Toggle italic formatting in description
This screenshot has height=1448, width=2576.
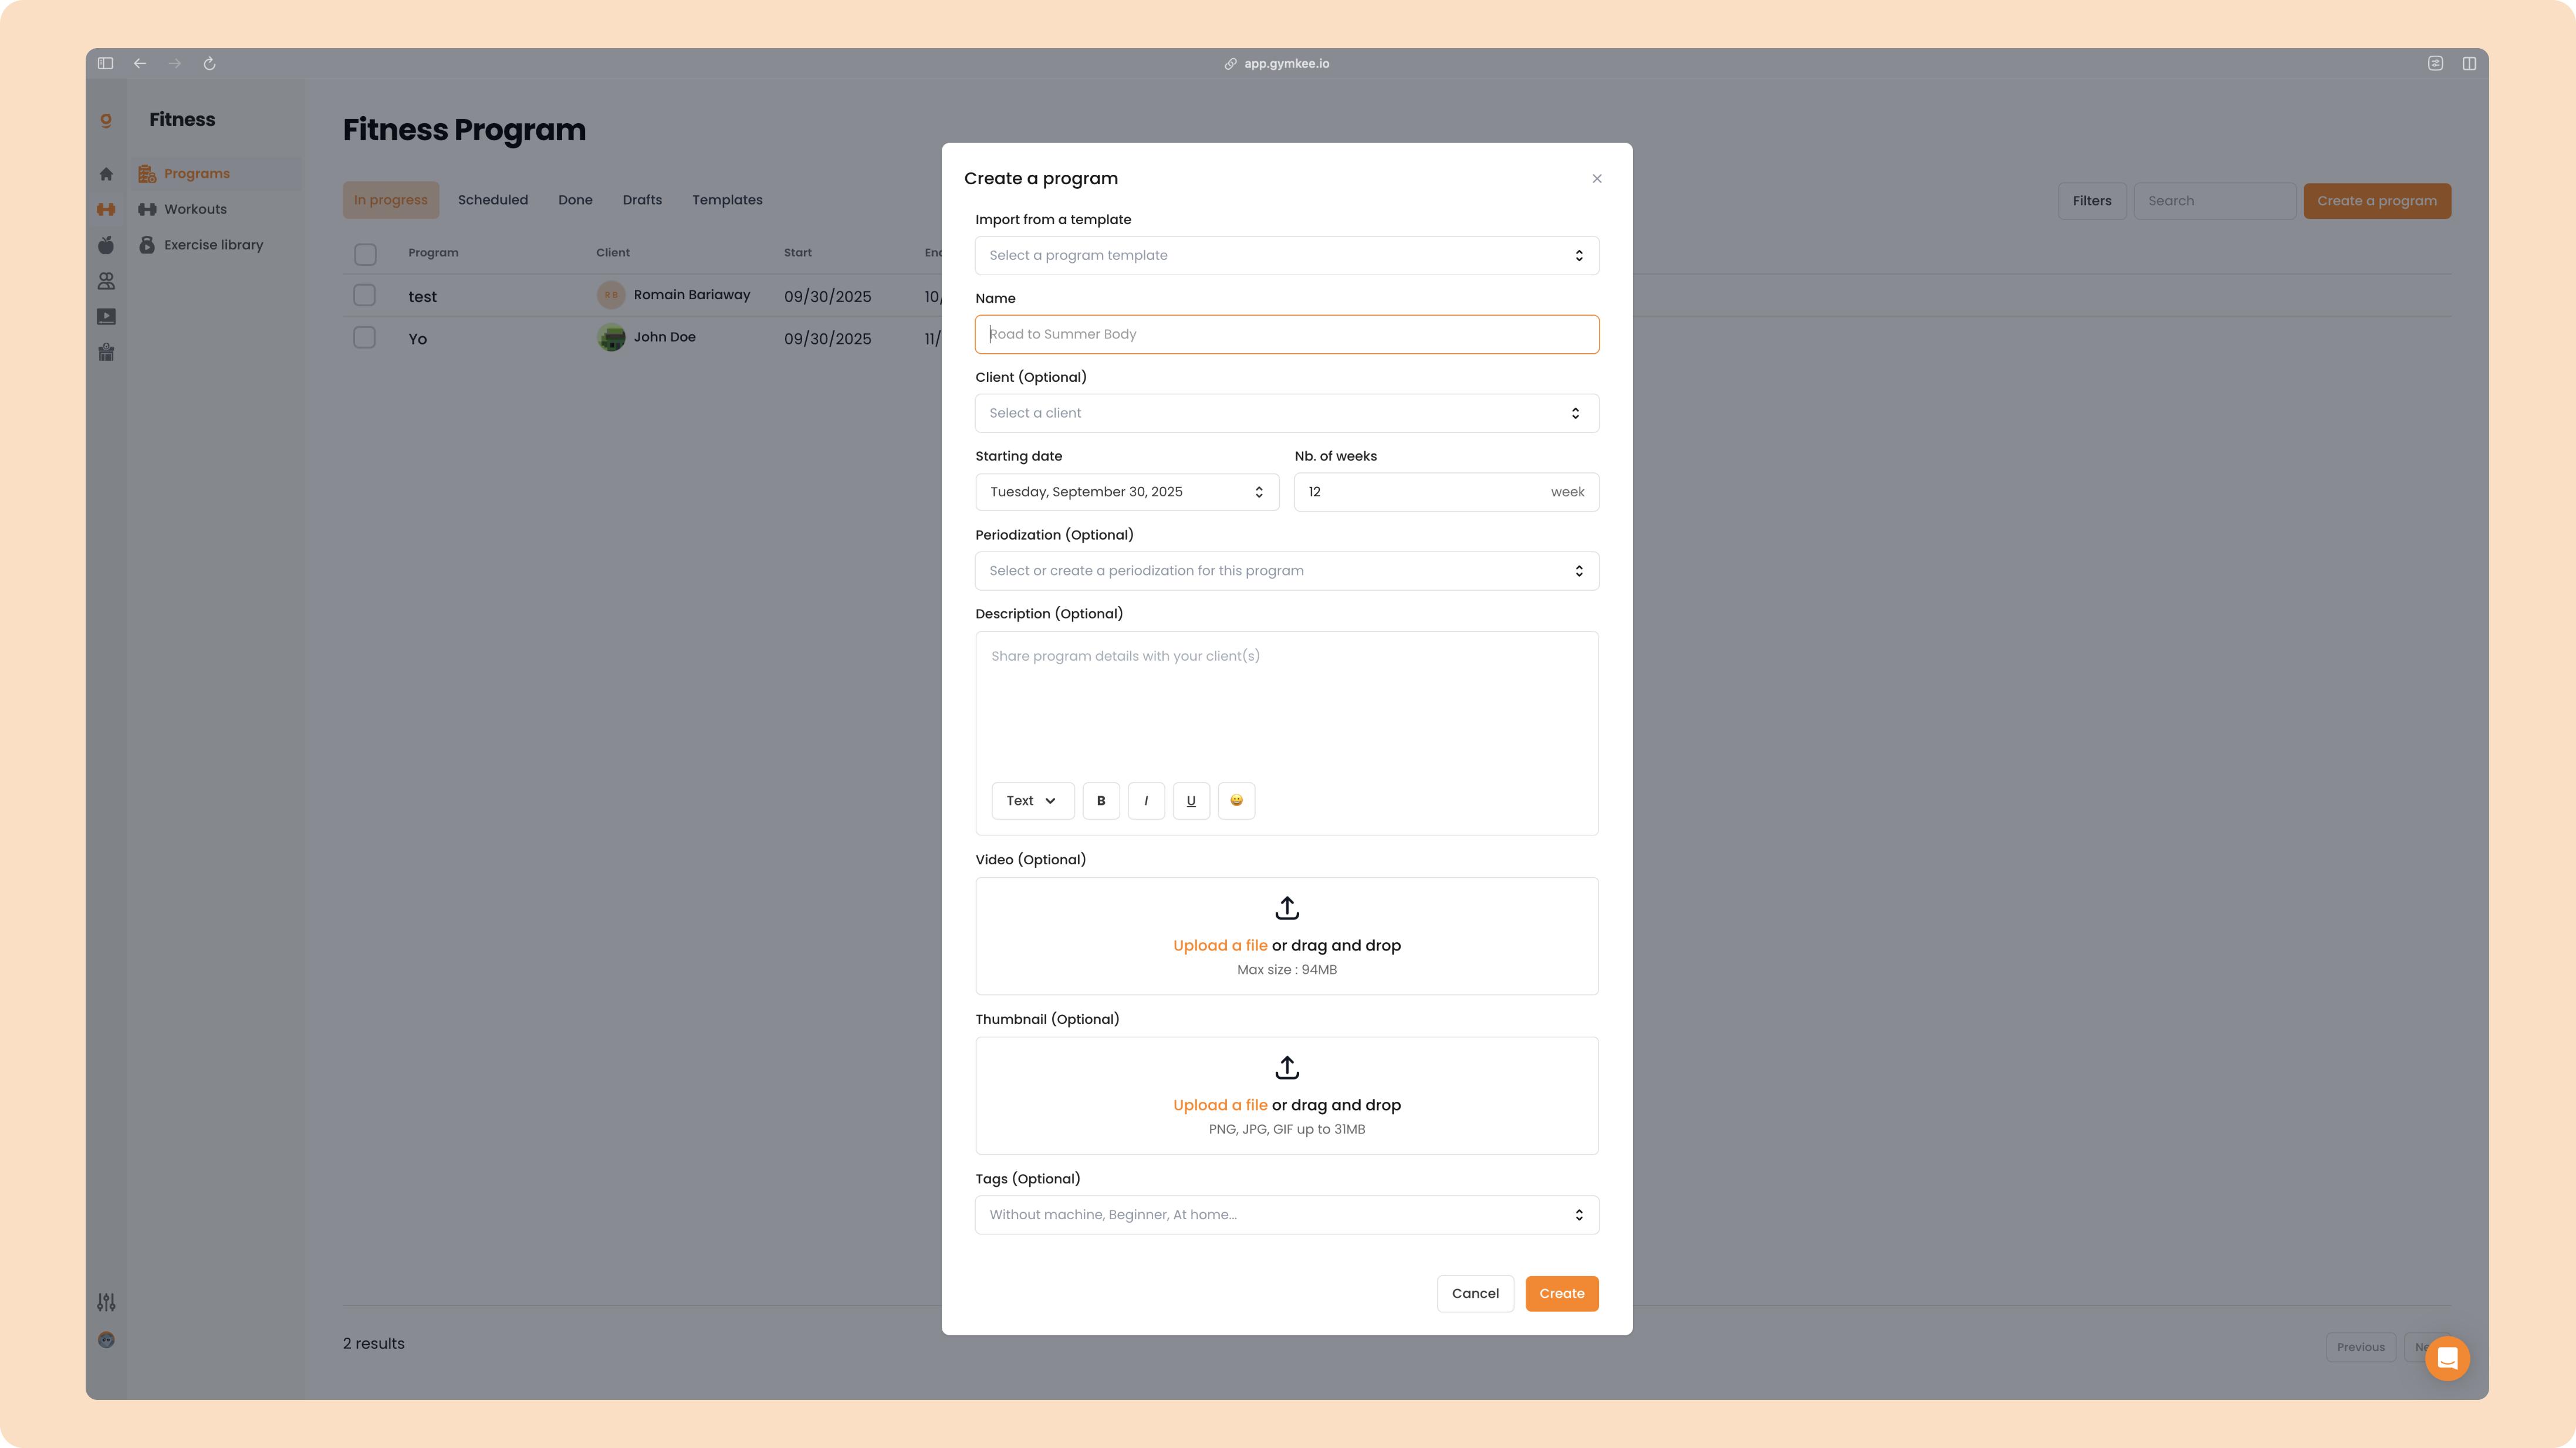pyautogui.click(x=1146, y=801)
